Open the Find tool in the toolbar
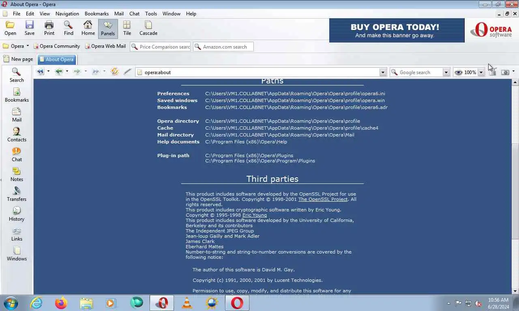 (x=69, y=28)
